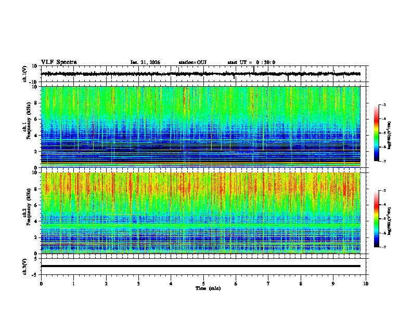
Task: Click the ch.1 "Frequency (kHz)" axis label
Action: [x=29, y=121]
